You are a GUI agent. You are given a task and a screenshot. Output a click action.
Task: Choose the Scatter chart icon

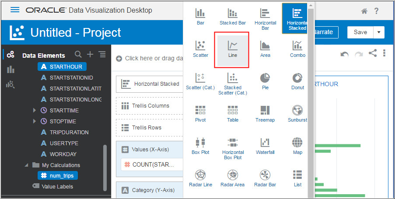200,49
